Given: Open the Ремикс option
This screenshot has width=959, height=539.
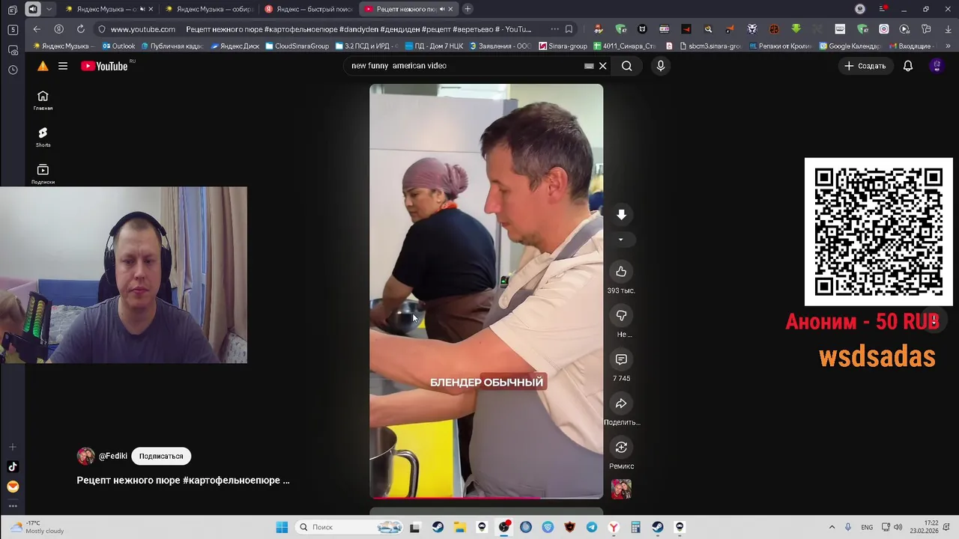Looking at the screenshot, I should coord(621,448).
